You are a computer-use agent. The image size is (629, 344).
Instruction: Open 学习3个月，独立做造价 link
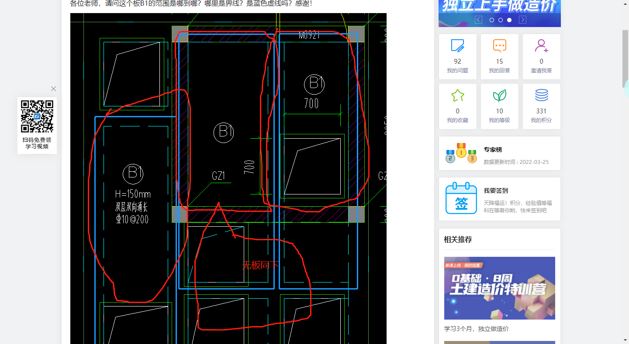(x=476, y=329)
